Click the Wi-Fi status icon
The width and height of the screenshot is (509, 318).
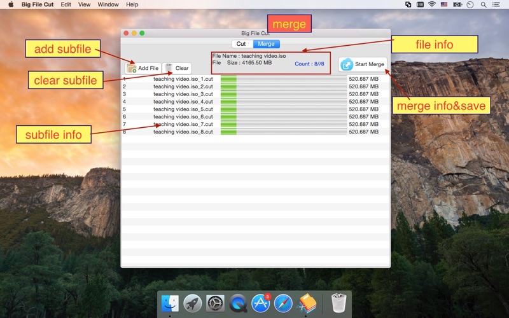click(432, 4)
